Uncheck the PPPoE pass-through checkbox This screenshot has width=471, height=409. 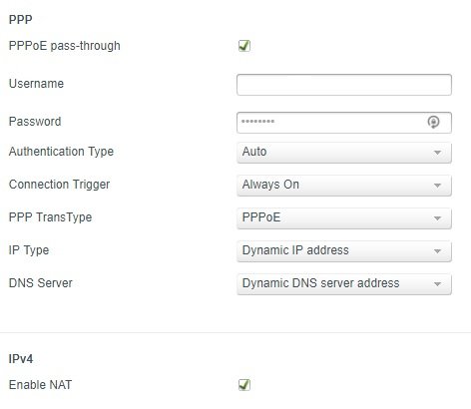[244, 46]
